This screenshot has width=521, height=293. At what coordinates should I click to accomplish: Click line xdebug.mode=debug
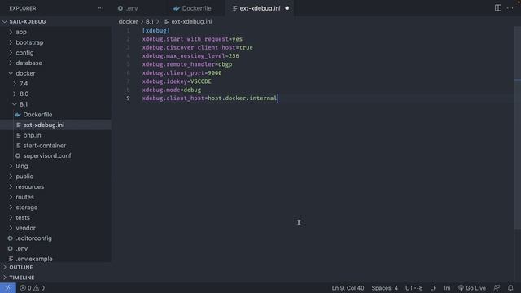(172, 90)
